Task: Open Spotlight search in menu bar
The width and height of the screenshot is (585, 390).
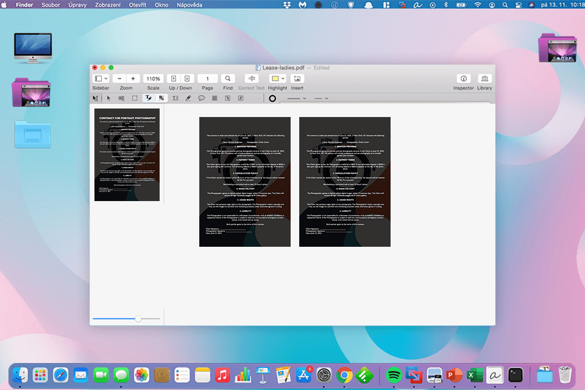Action: coord(505,5)
